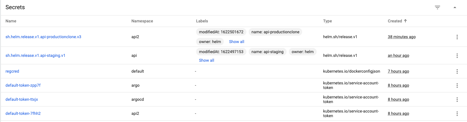Viewport: 467px width, 122px height.
Task: Open the regcred secret
Action: point(12,71)
